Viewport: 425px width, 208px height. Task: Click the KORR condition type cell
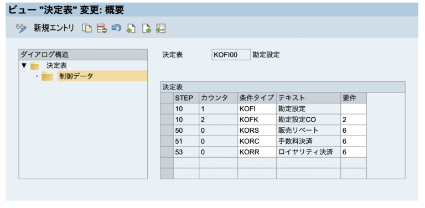tap(257, 152)
